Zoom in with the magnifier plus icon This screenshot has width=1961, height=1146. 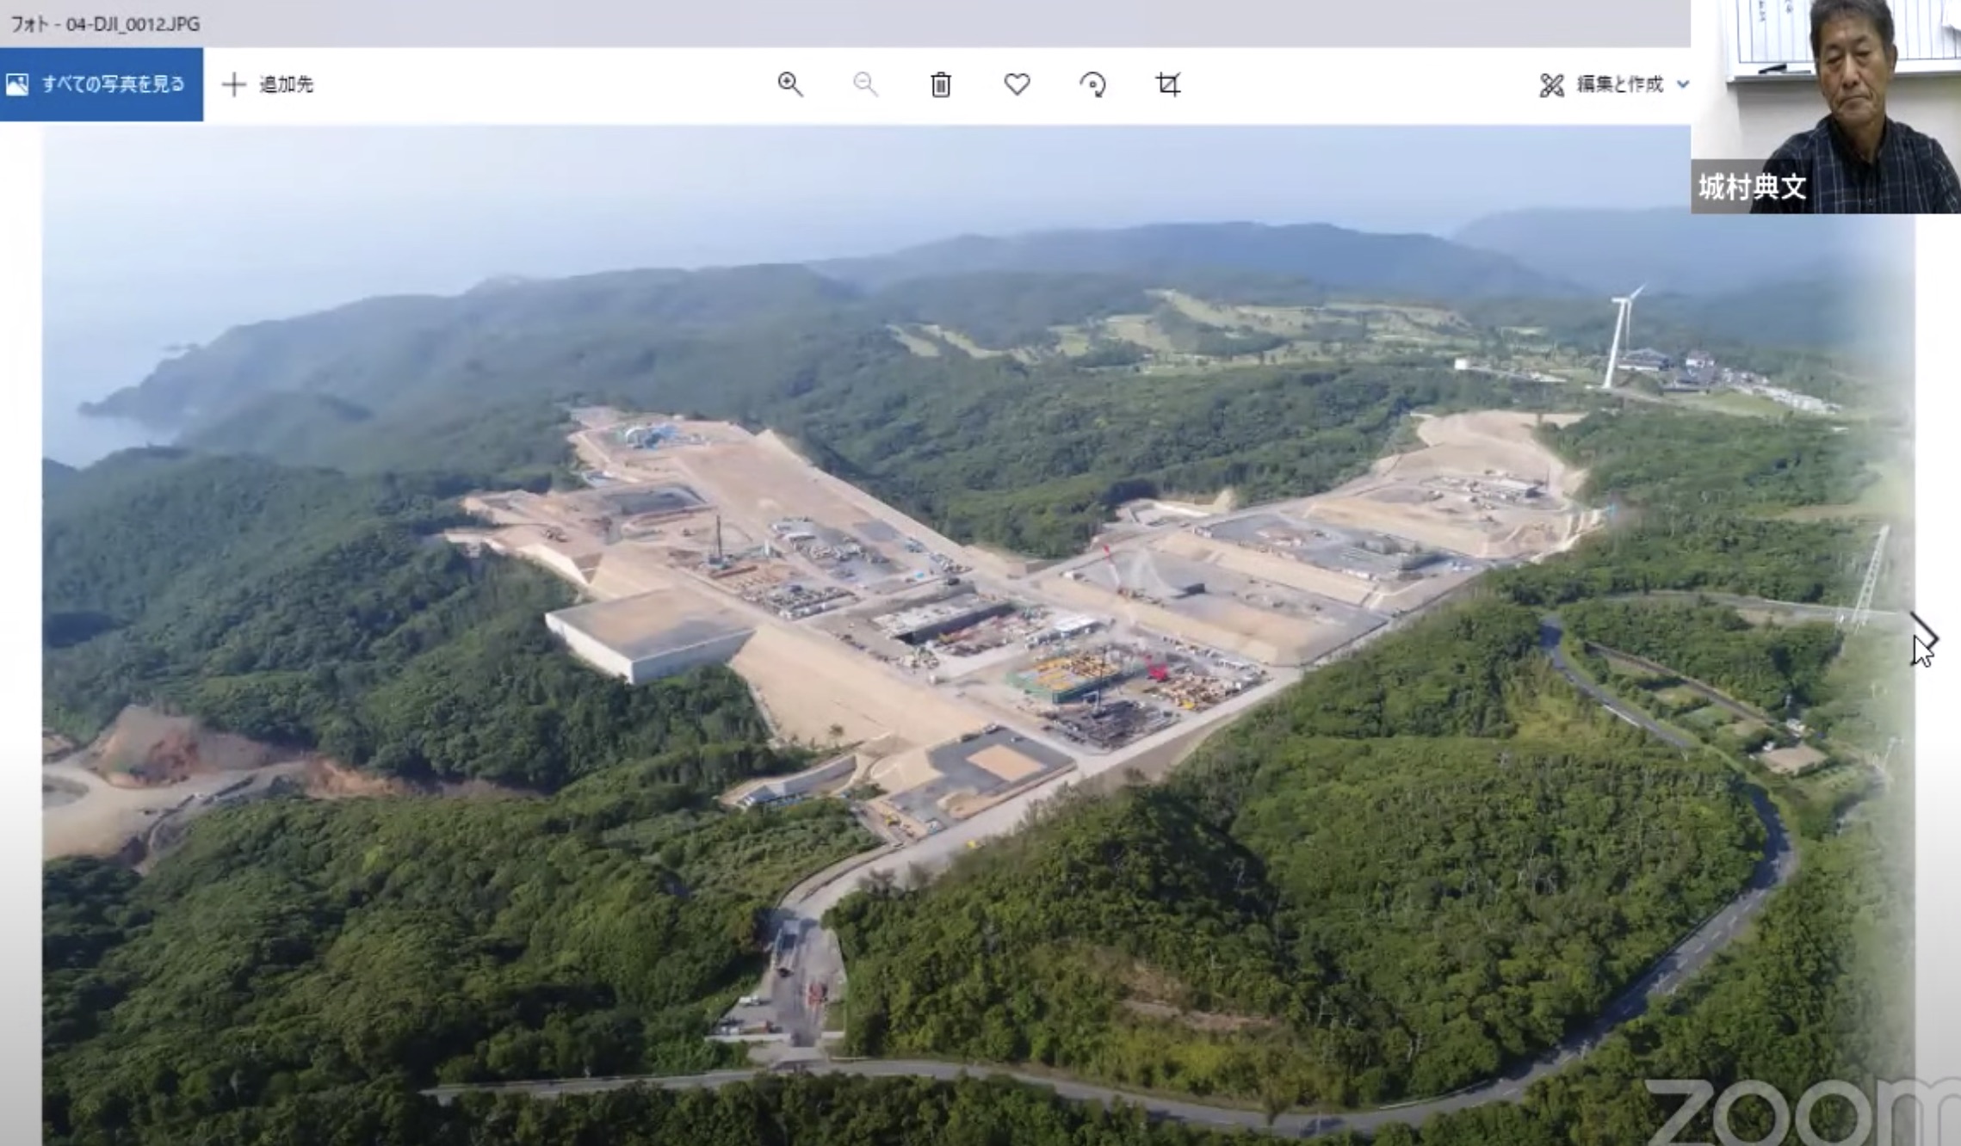click(790, 84)
